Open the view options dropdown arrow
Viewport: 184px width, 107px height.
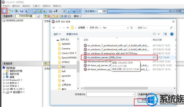[159, 34]
